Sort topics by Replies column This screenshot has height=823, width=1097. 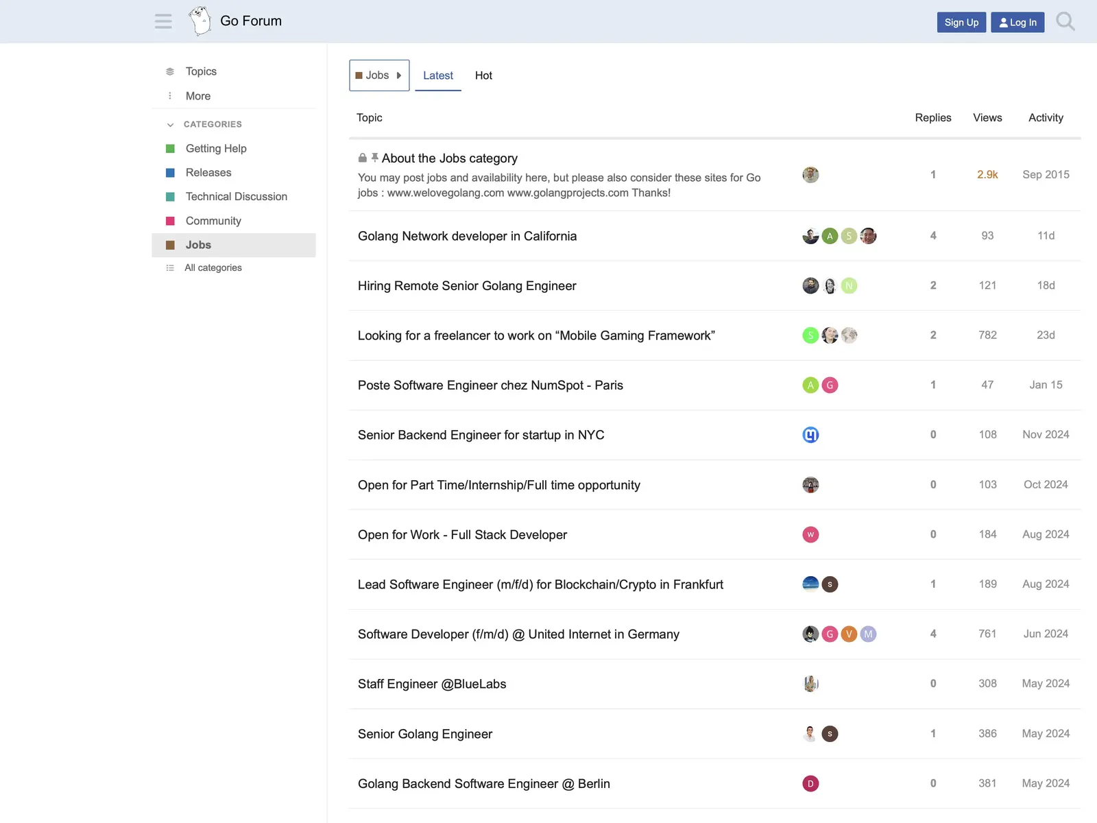point(933,118)
